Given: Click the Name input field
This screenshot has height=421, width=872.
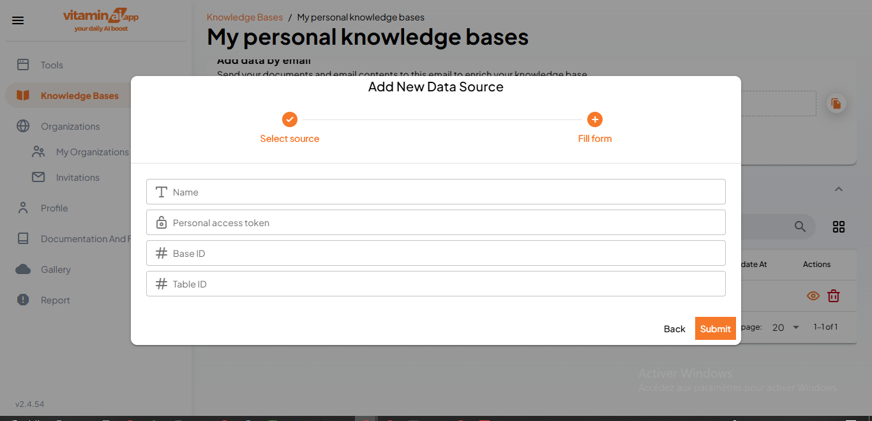Looking at the screenshot, I should (436, 192).
